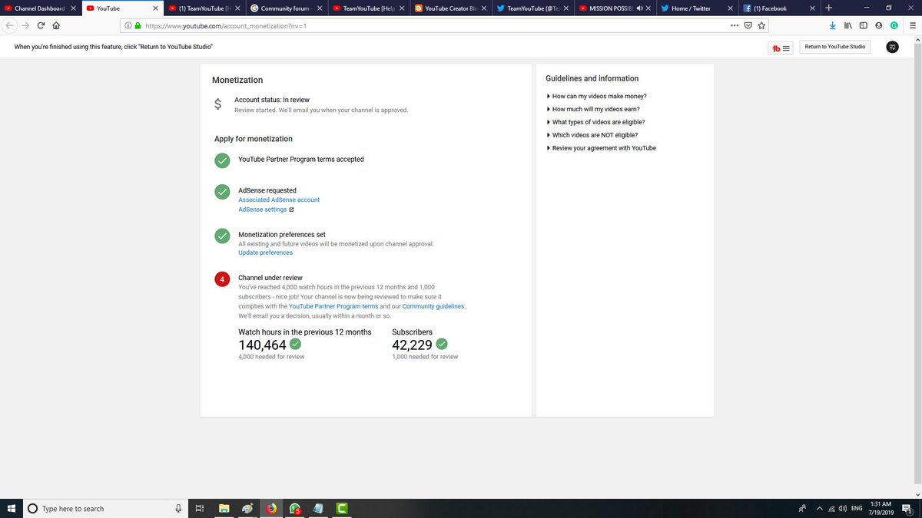Open WhatsApp from the taskbar
The width and height of the screenshot is (922, 518).
pos(295,508)
